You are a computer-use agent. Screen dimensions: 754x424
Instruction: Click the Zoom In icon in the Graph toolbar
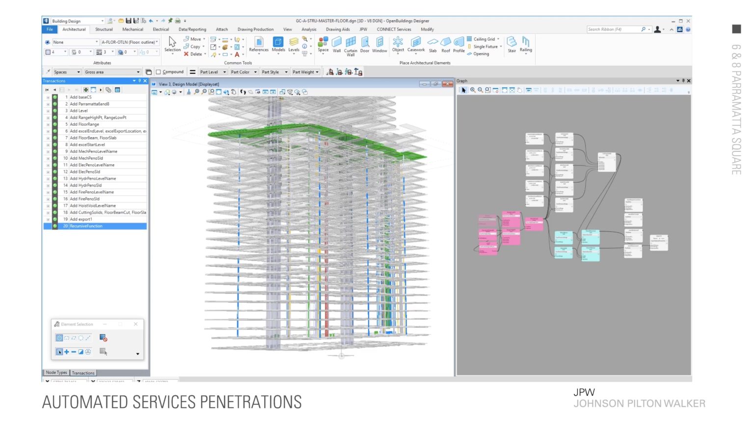(473, 90)
